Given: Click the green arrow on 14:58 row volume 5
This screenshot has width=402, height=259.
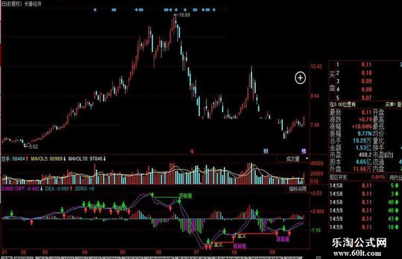Looking at the screenshot, I should (396, 186).
